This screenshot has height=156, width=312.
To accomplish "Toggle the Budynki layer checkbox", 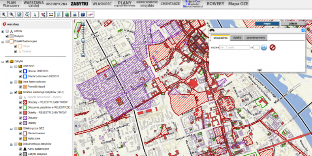I will tap(7, 36).
